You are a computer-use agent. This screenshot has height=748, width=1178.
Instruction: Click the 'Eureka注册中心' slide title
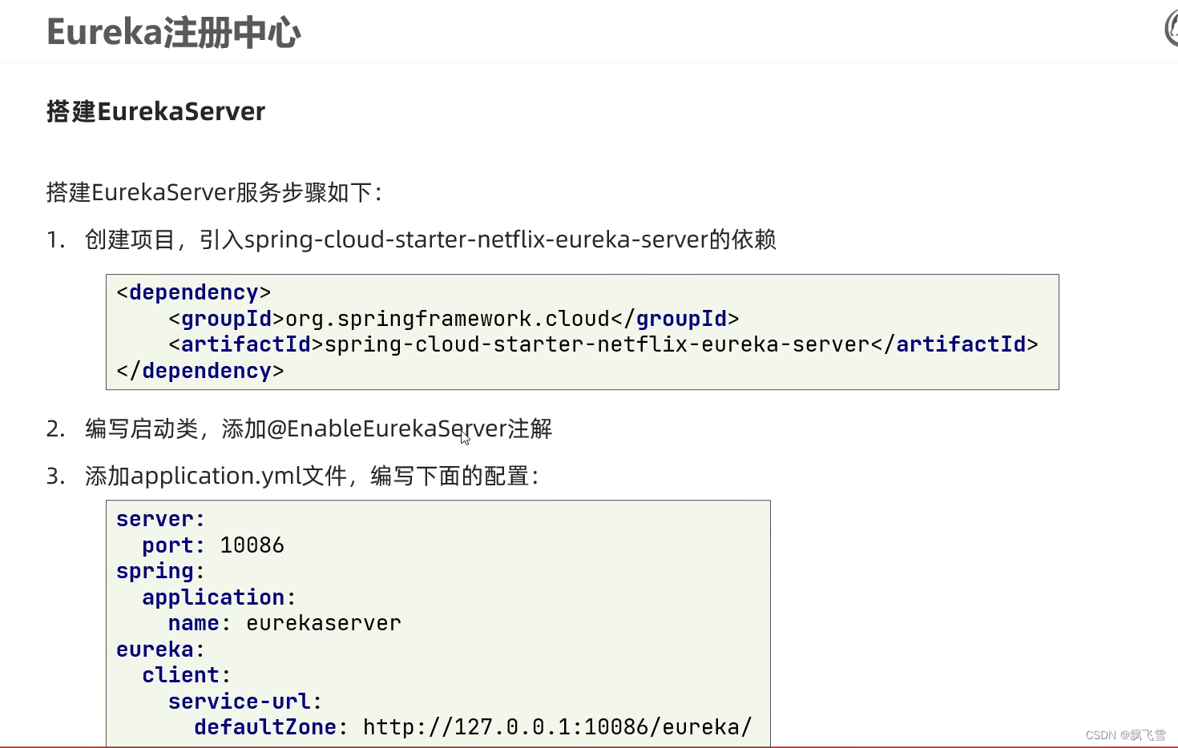click(x=173, y=33)
